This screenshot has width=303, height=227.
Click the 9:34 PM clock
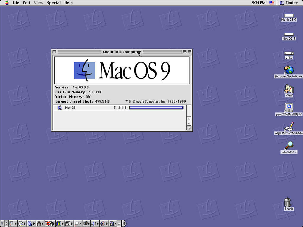[259, 3]
